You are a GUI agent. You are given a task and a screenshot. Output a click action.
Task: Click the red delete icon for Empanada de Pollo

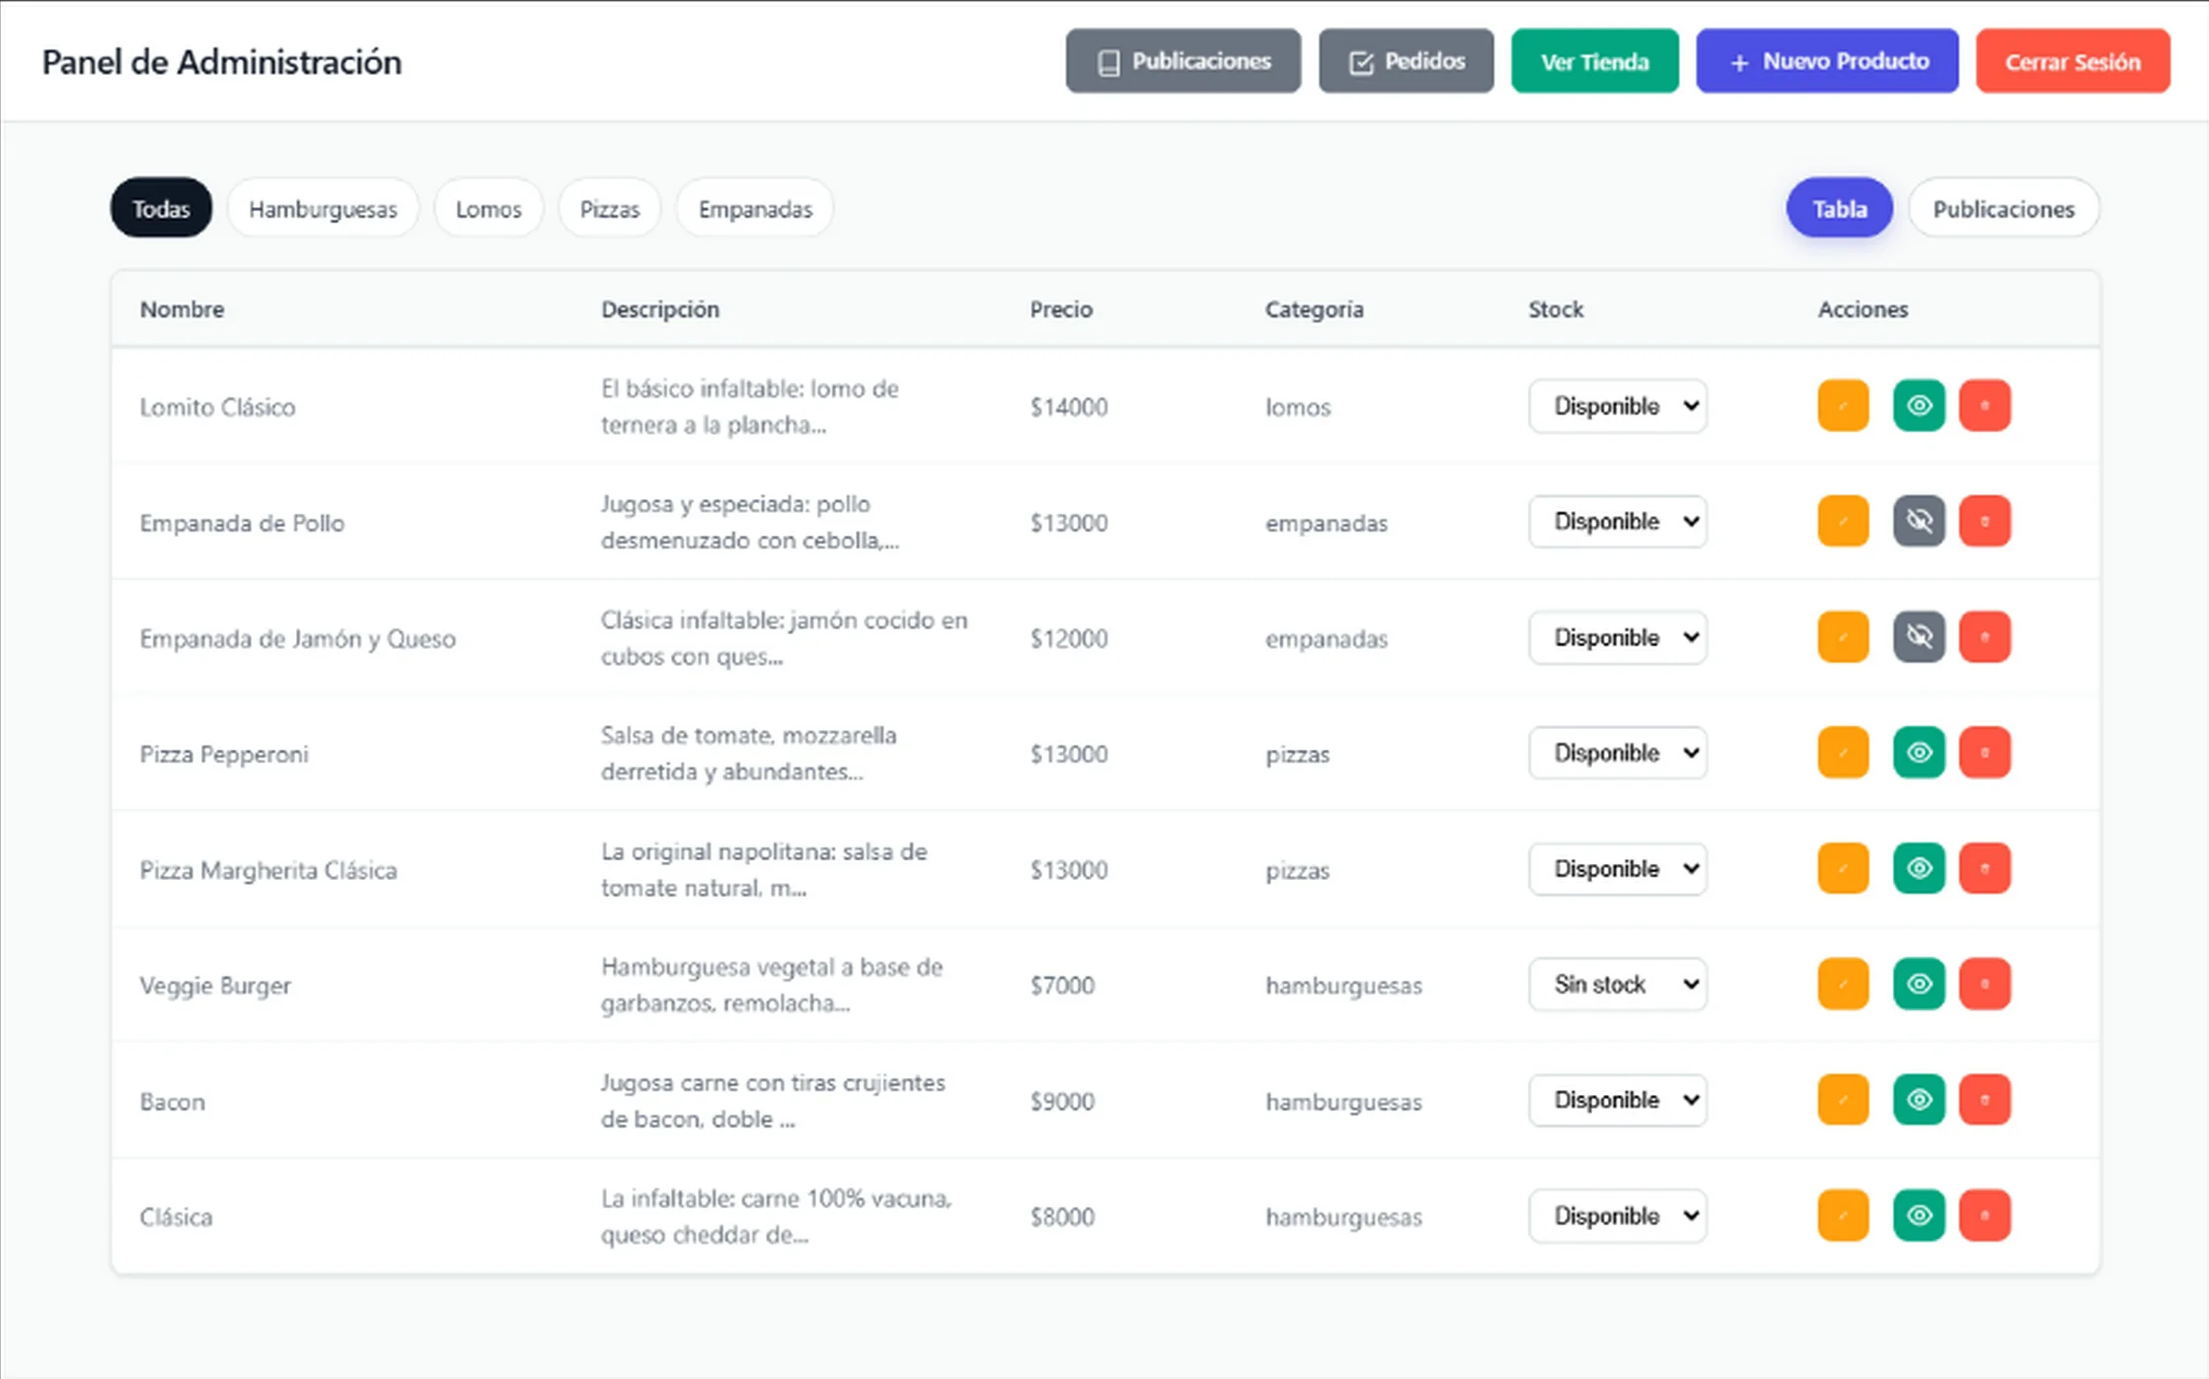[x=1984, y=521]
